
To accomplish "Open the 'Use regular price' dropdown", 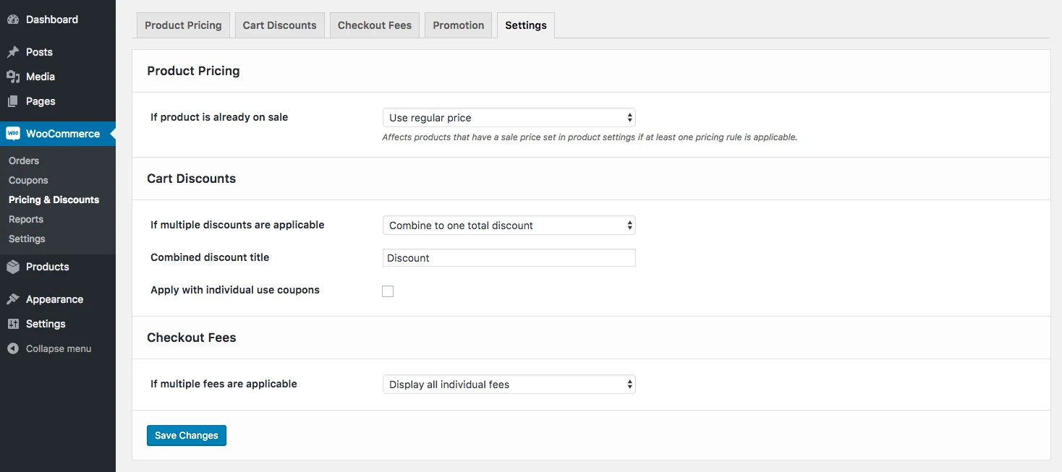I will click(x=509, y=118).
